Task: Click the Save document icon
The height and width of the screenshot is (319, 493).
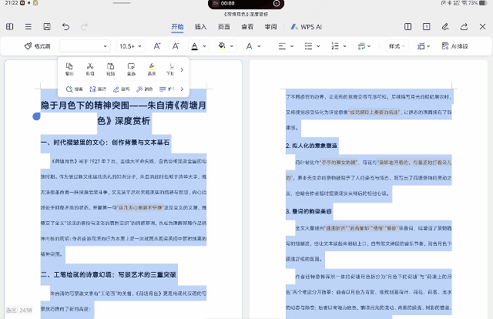Action: pos(47,27)
